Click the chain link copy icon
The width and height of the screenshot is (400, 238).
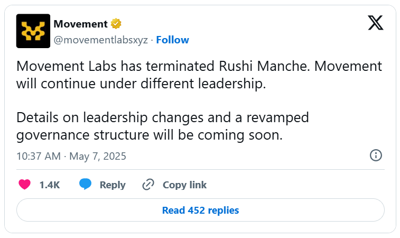click(x=148, y=185)
